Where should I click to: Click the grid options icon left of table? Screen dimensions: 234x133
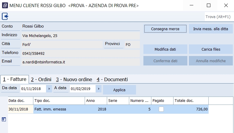click(x=4, y=119)
